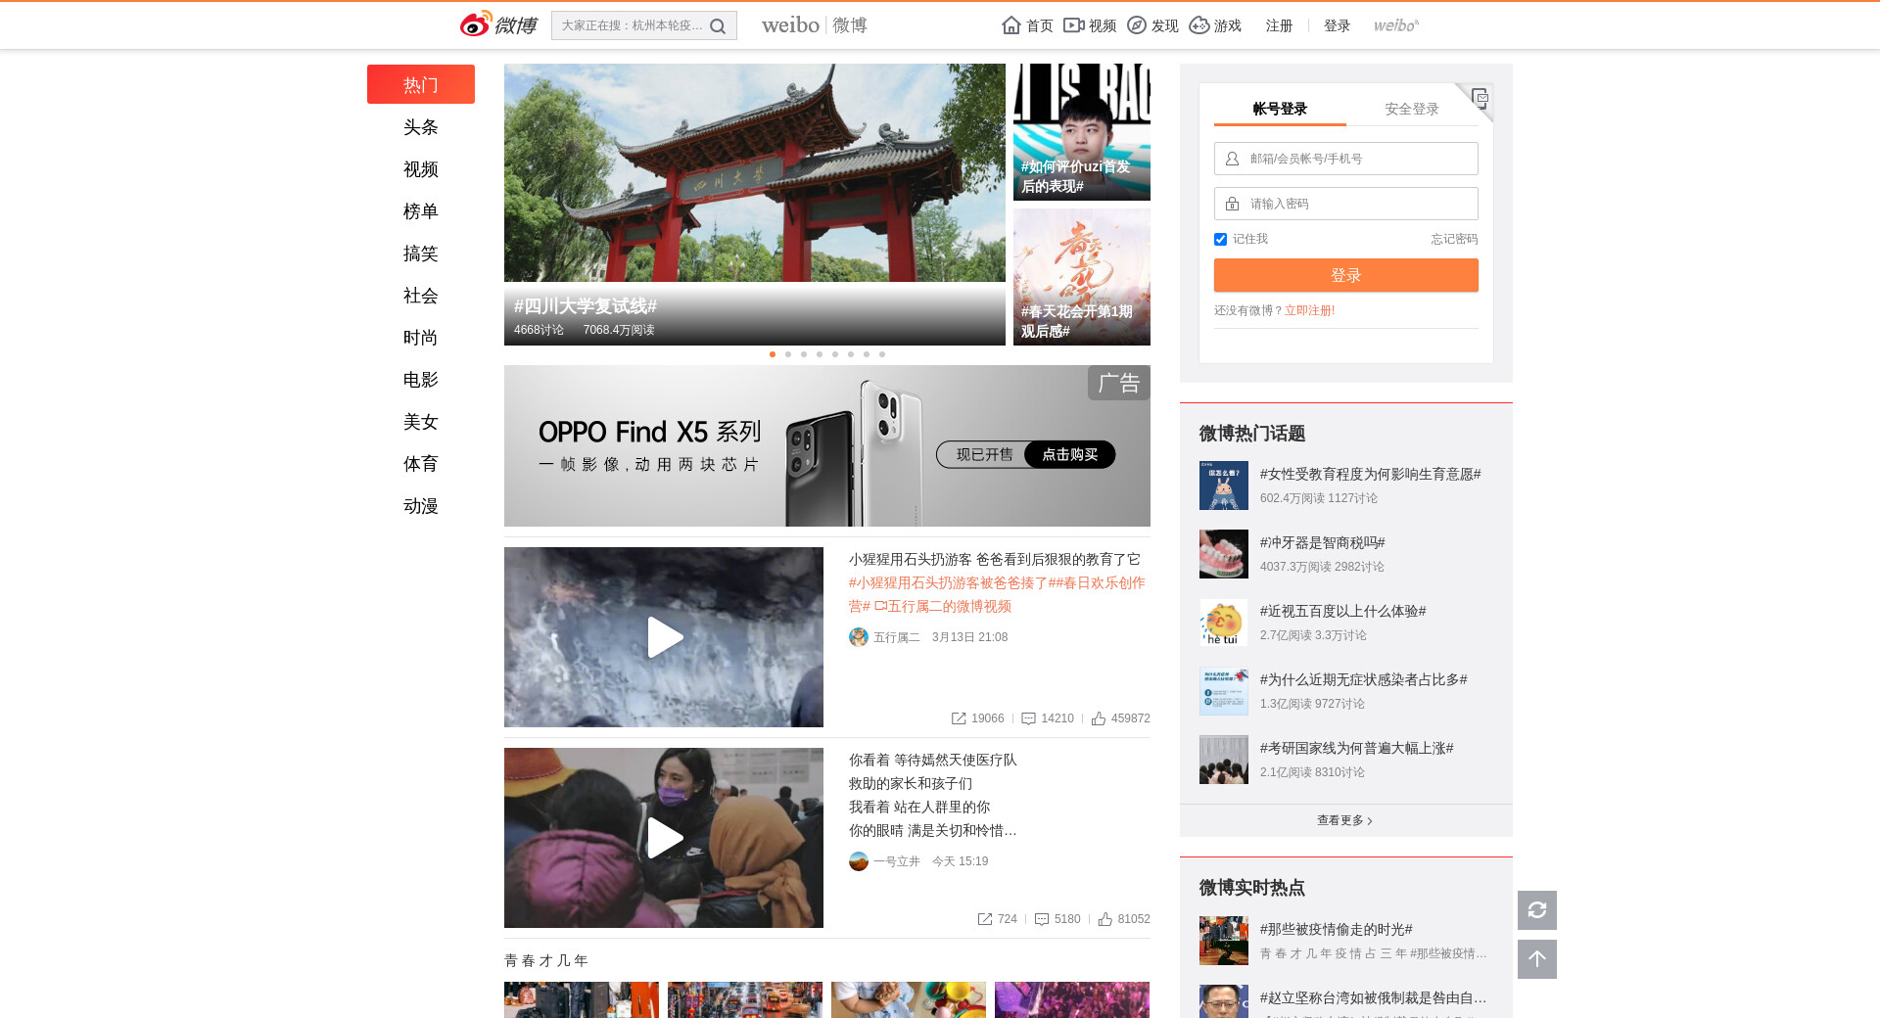1880x1018 pixels.
Task: Select 榜单 in the left category menu
Action: pyautogui.click(x=420, y=211)
